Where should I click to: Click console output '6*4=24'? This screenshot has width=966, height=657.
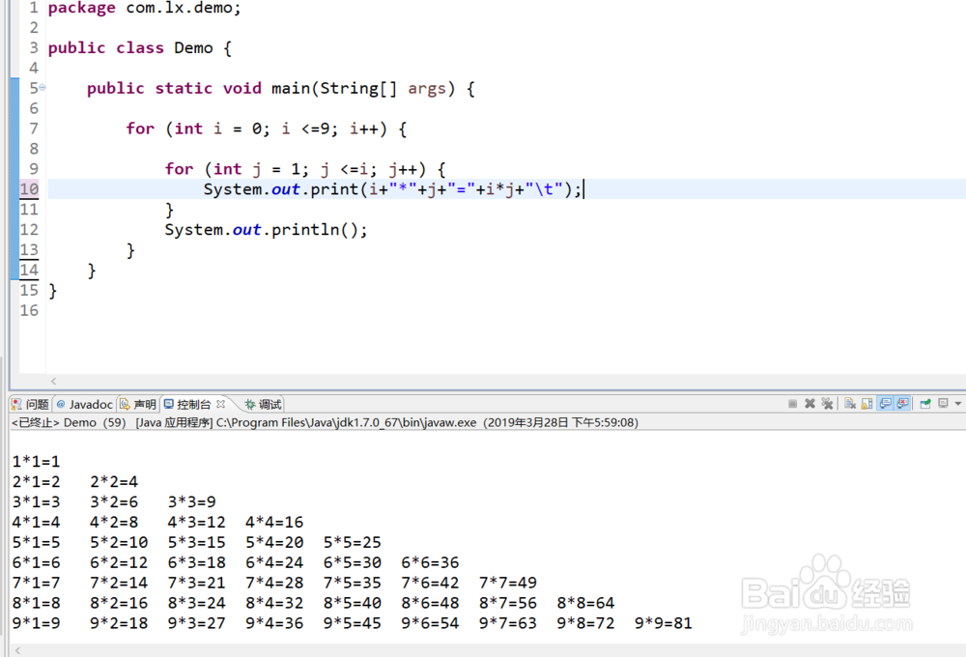pyautogui.click(x=274, y=563)
